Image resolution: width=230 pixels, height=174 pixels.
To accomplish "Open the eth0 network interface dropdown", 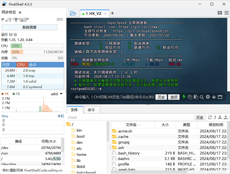I will coord(61,94).
